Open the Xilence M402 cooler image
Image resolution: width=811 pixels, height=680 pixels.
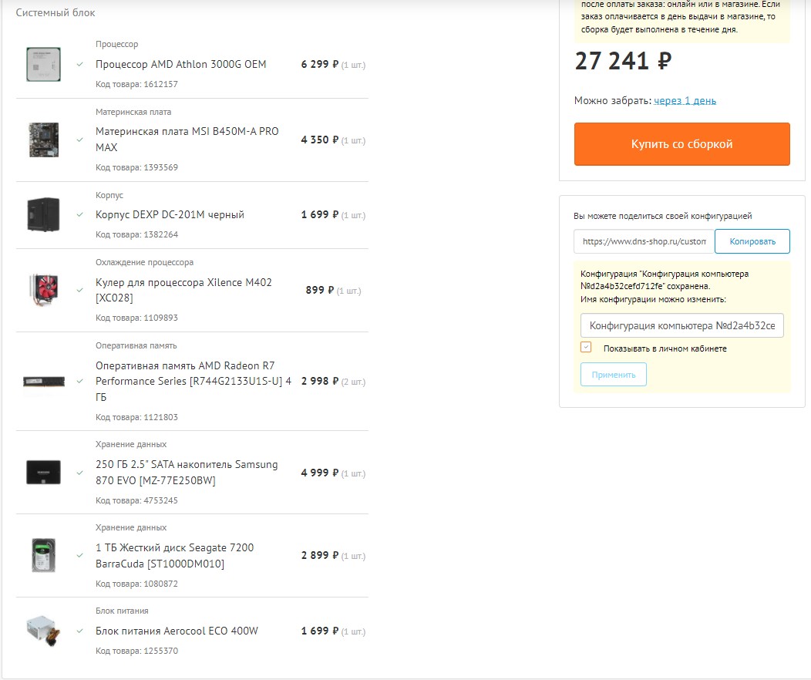43,290
